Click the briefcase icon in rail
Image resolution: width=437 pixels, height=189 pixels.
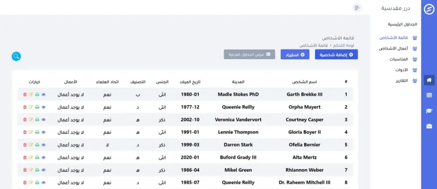click(429, 126)
